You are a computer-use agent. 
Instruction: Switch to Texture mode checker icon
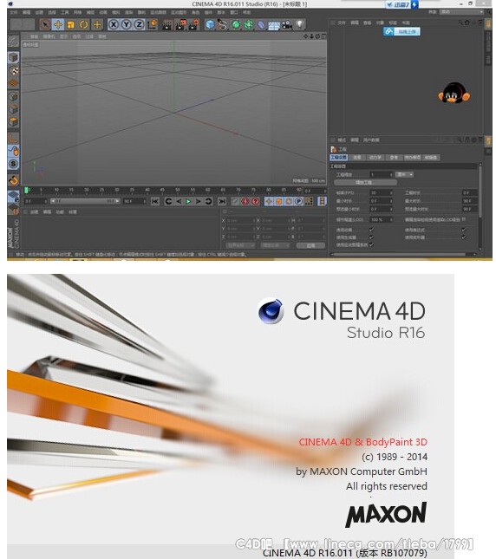[14, 70]
